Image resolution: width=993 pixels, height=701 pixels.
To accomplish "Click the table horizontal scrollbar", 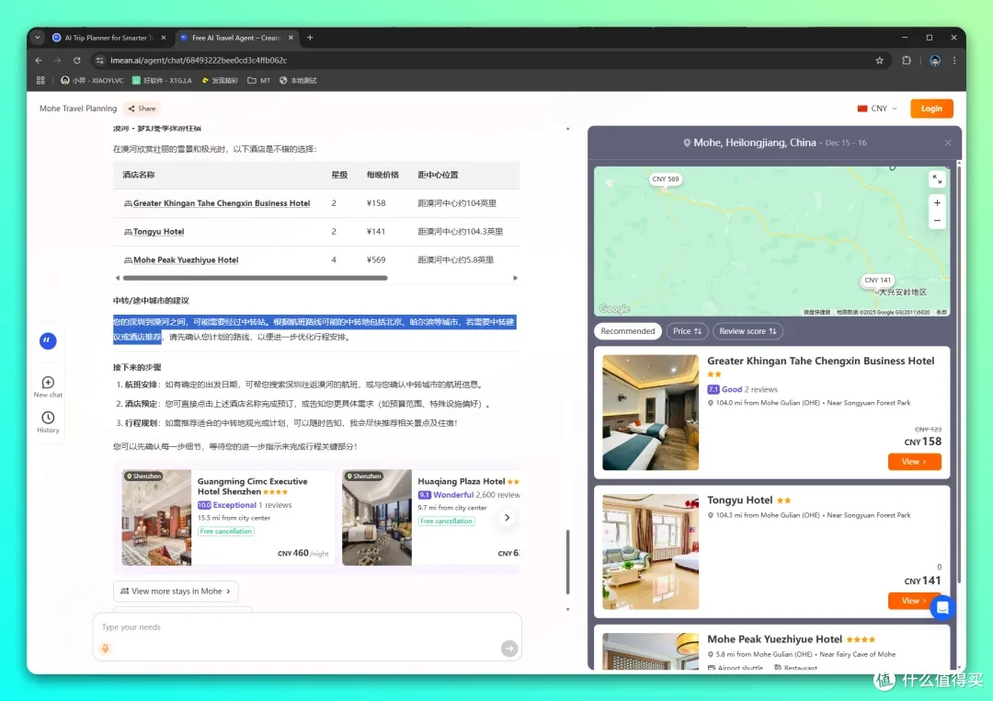I will click(256, 278).
